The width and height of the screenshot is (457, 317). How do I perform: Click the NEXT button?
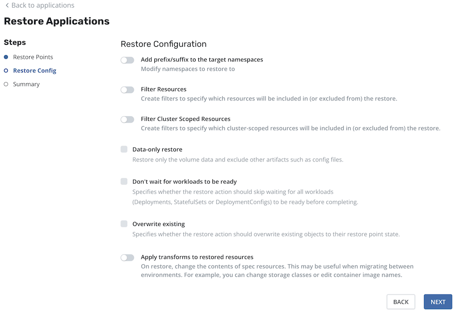click(x=438, y=302)
